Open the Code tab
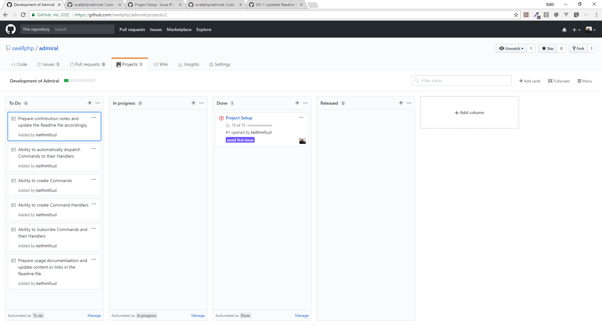Image resolution: width=602 pixels, height=325 pixels. 19,64
